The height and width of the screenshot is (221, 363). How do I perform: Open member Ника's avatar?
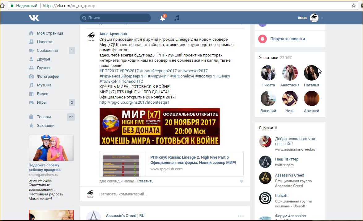[290, 98]
